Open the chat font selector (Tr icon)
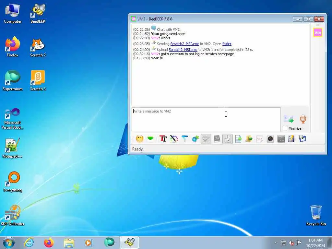Image resolution: width=332 pixels, height=249 pixels. point(163,139)
